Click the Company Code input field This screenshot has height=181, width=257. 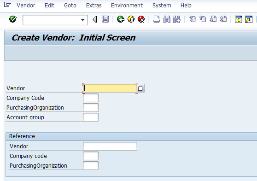click(91, 98)
